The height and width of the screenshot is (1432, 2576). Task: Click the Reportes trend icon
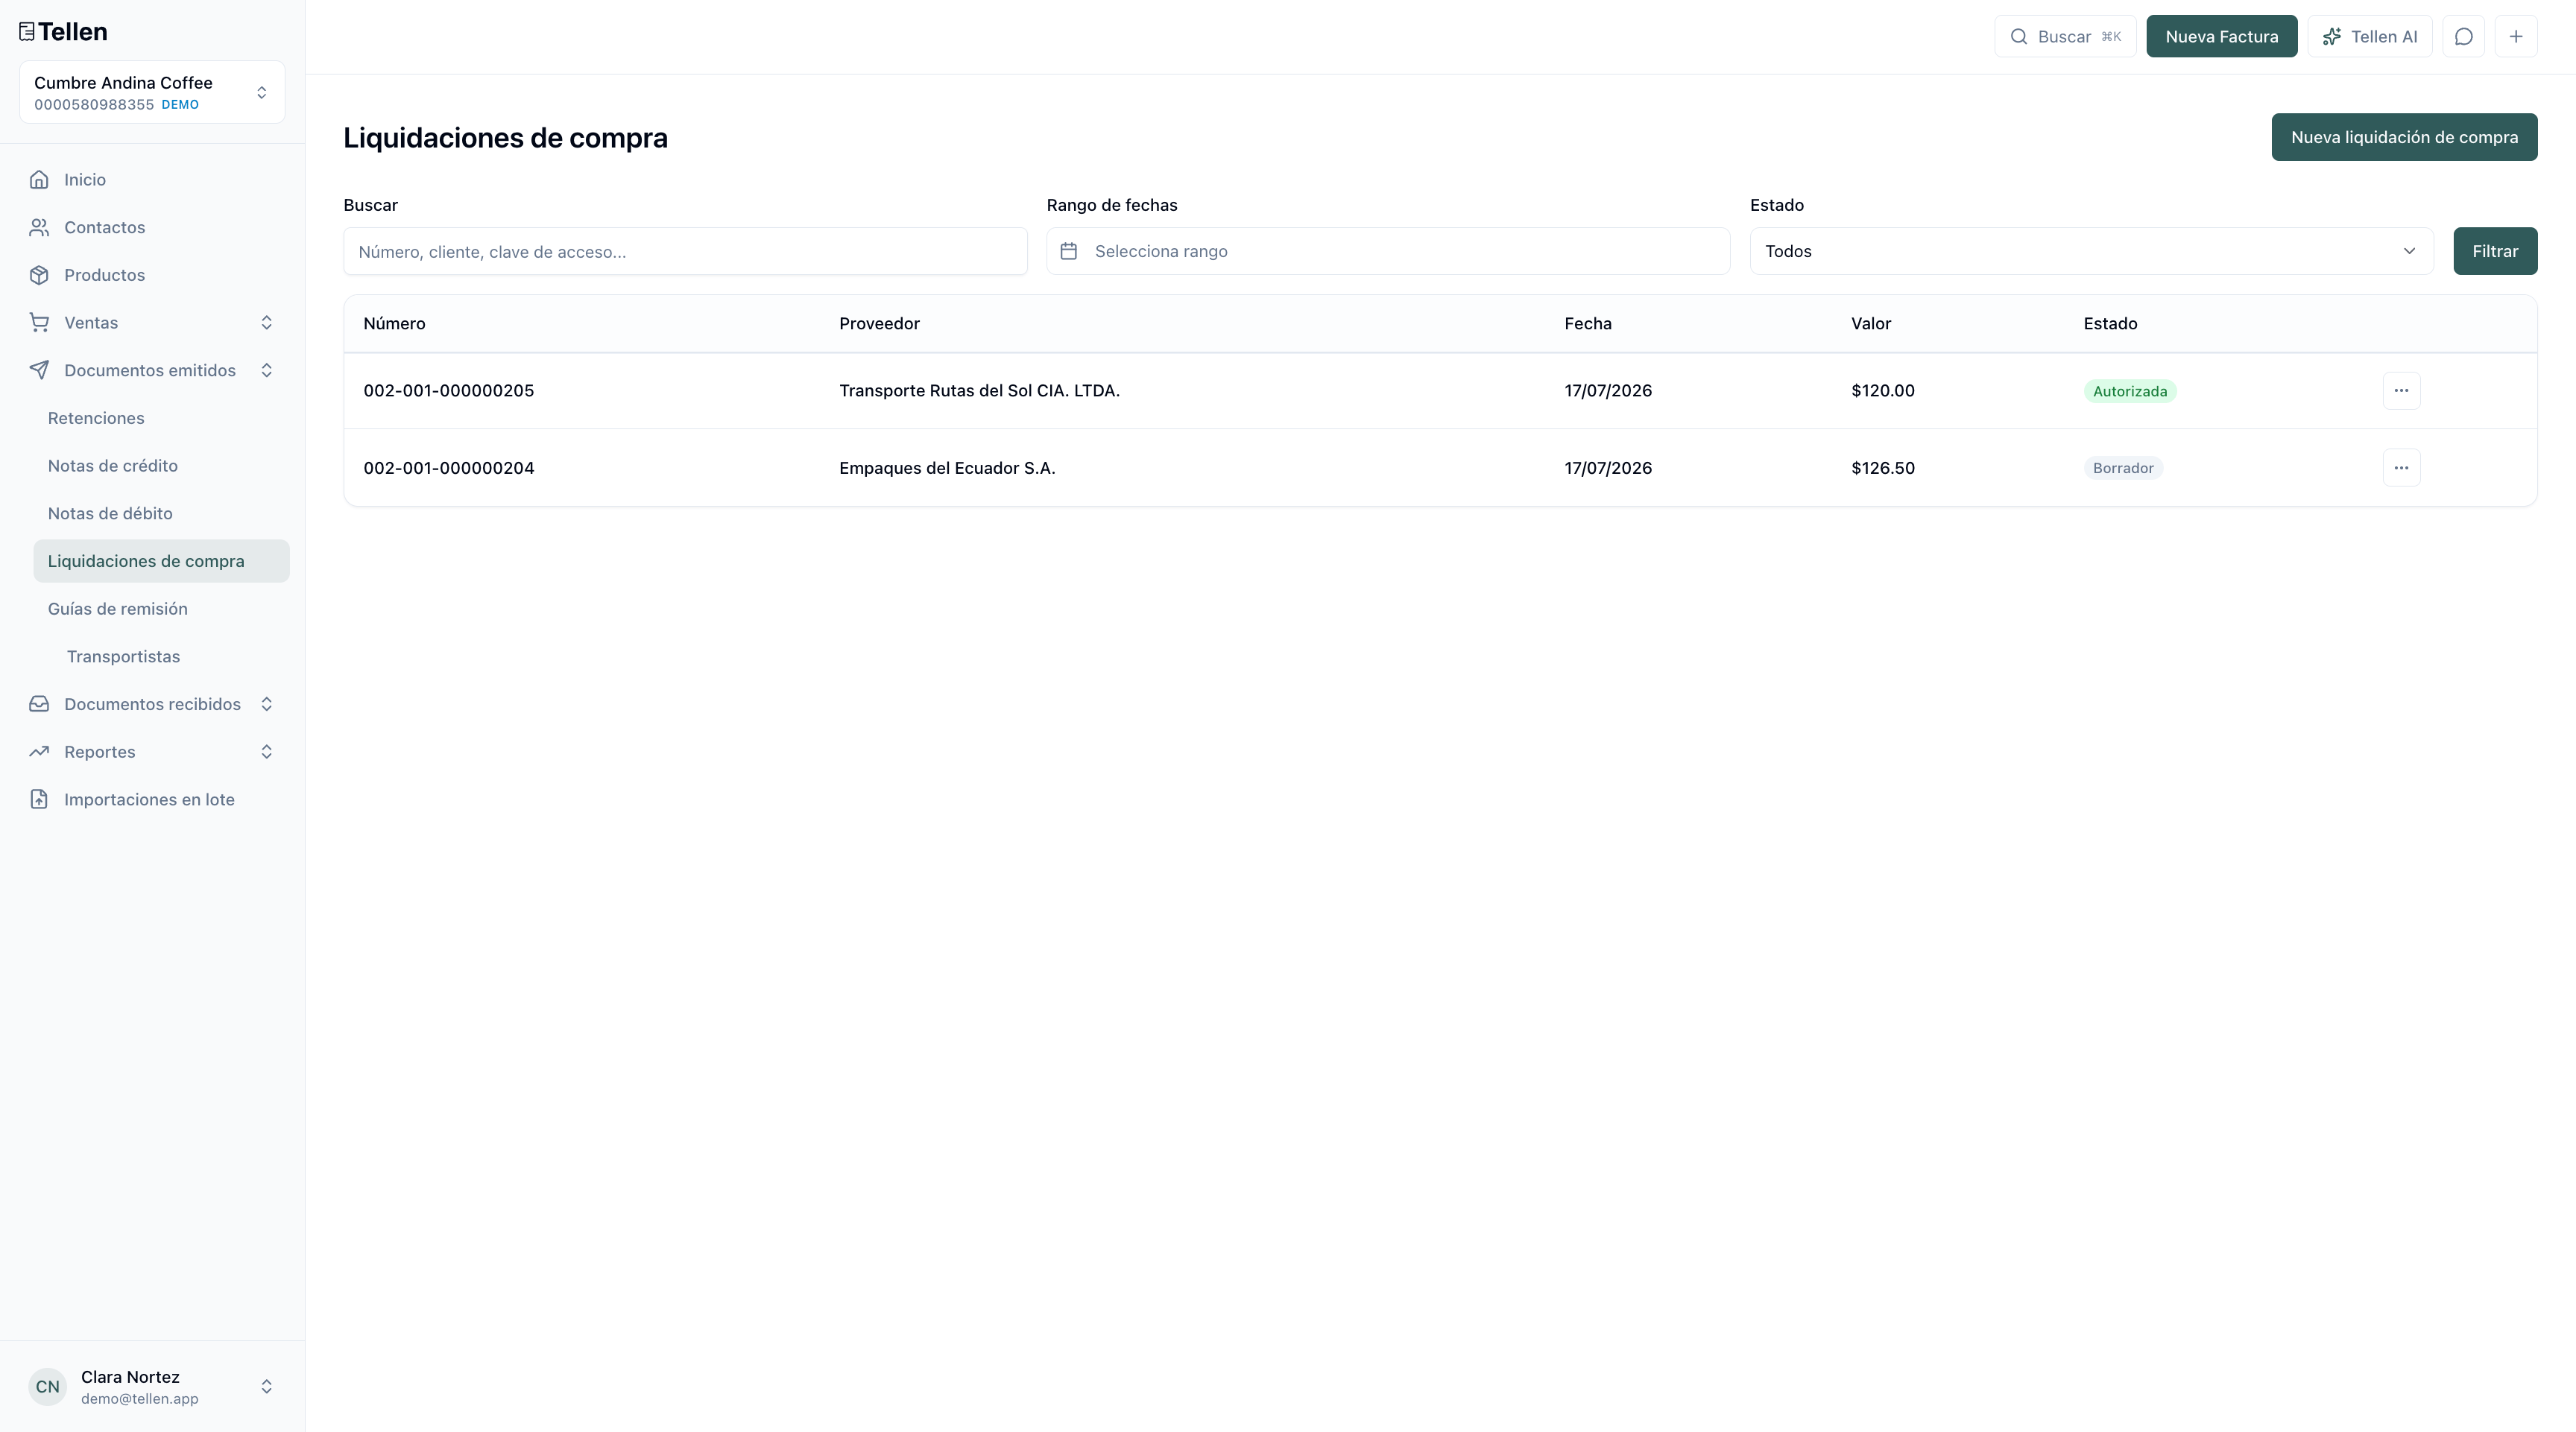coord(39,752)
